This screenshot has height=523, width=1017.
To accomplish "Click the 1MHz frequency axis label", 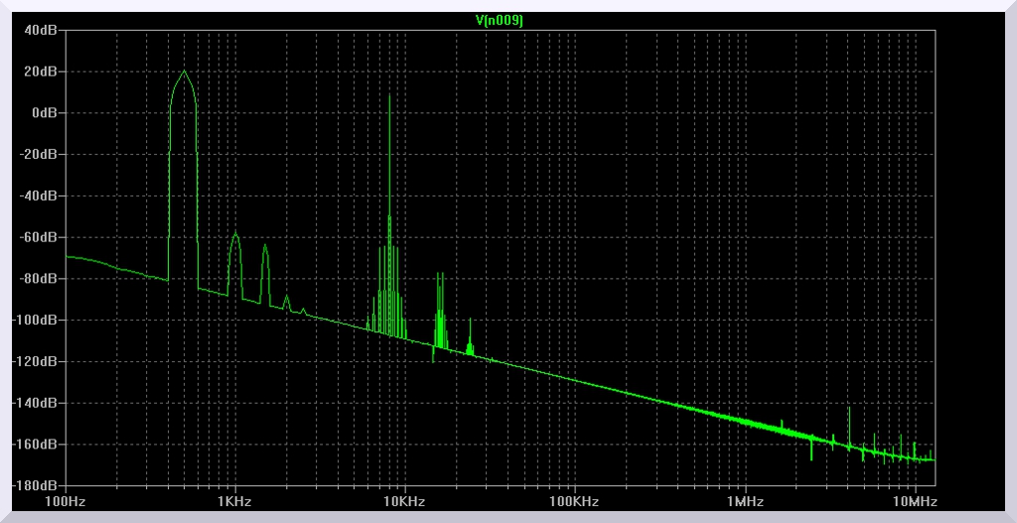I will (745, 501).
